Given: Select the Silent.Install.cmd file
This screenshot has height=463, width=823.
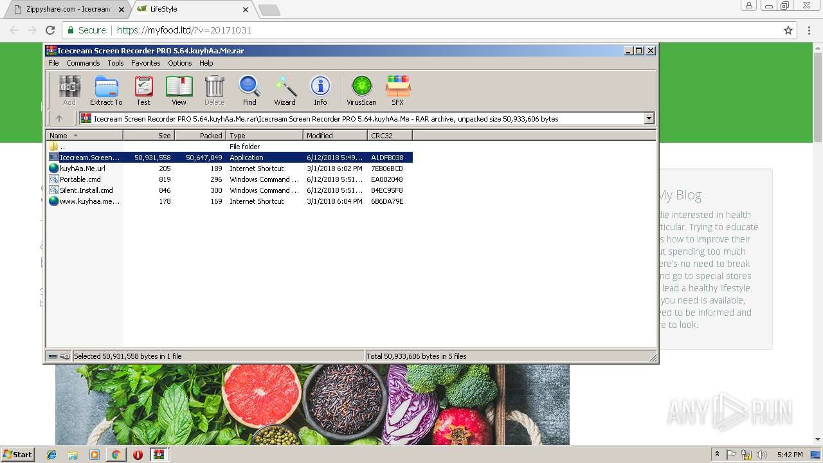Looking at the screenshot, I should coord(230,190).
